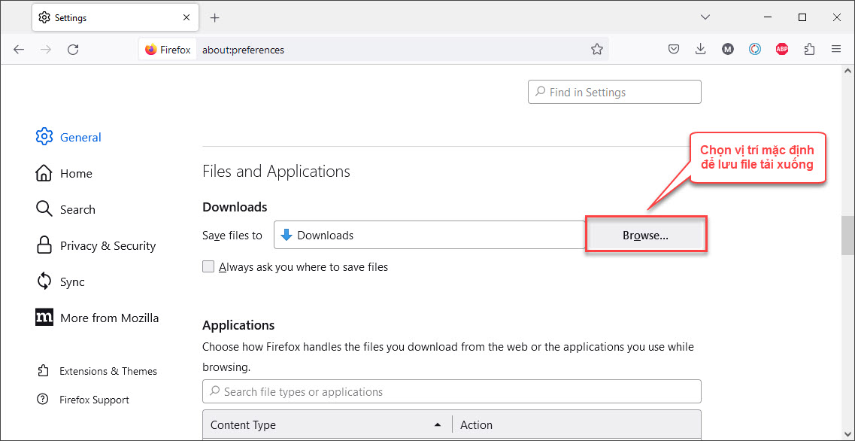Open the Downloads panel arrow icon
This screenshot has width=855, height=441.
pos(700,49)
